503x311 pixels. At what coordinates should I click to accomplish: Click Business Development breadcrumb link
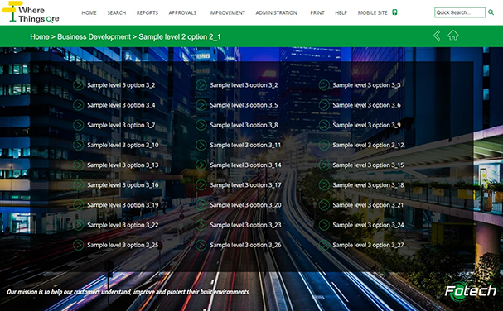click(x=94, y=37)
